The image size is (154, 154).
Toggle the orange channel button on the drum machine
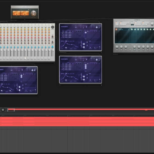point(116,29)
